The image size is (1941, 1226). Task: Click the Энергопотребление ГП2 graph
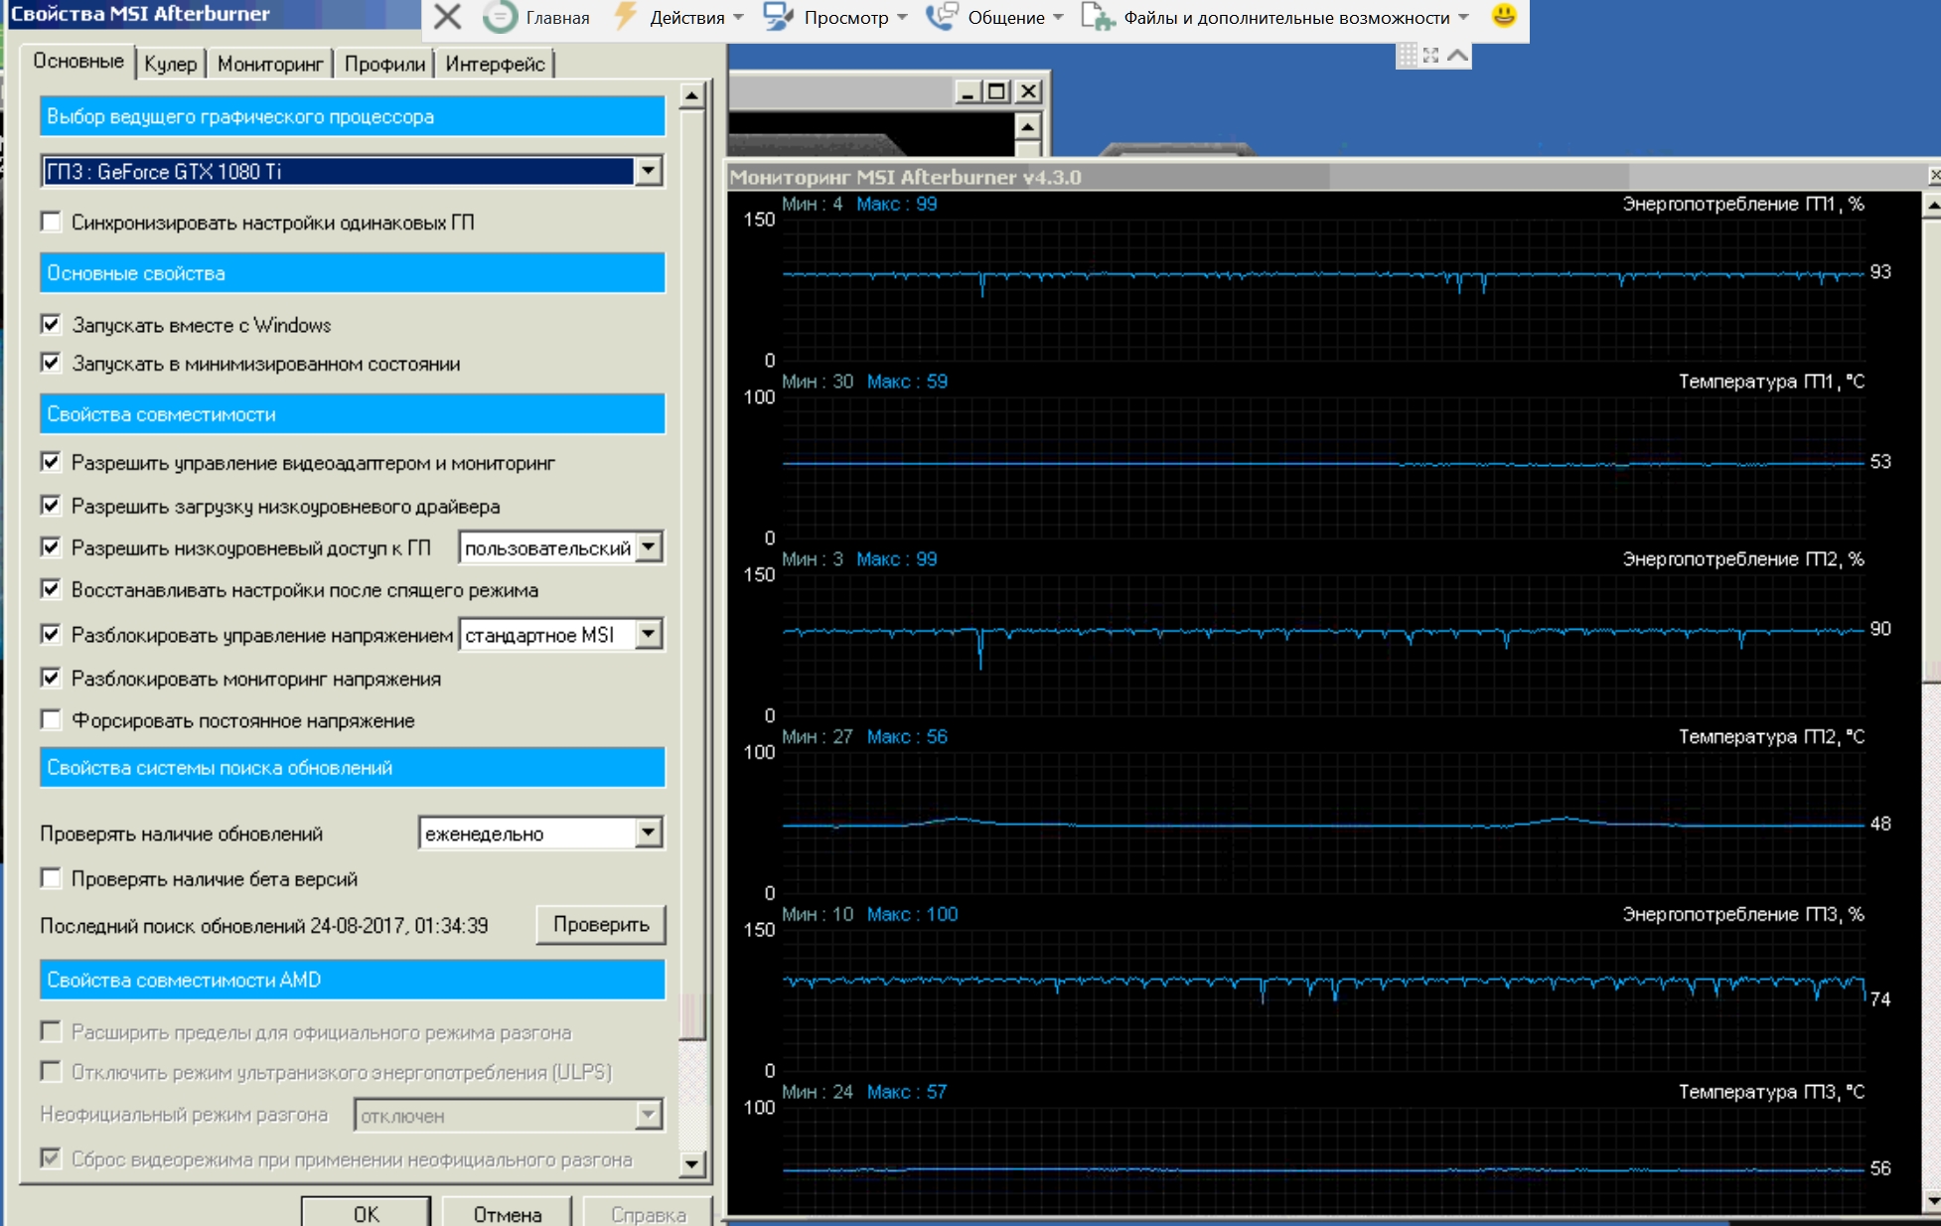tap(1323, 645)
